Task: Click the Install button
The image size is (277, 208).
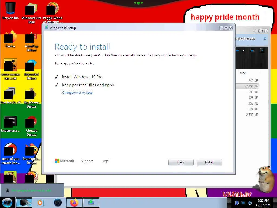Action: pos(209,162)
